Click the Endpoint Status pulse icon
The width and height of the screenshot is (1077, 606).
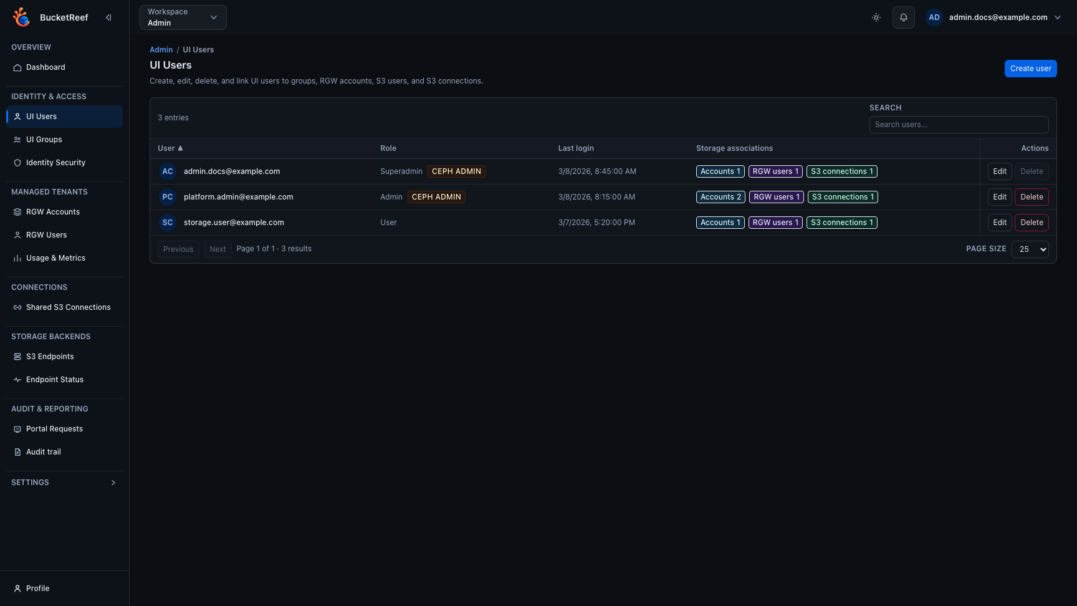(17, 380)
